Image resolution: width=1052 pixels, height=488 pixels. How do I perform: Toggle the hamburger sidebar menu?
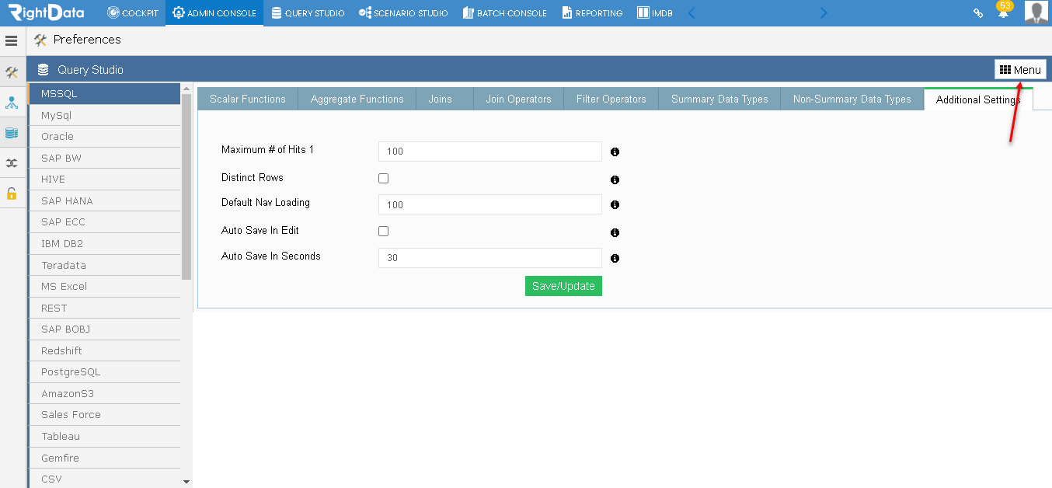click(12, 40)
